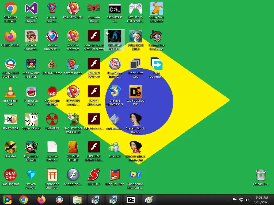Open the Obama logo taskbar icon

(59, 200)
